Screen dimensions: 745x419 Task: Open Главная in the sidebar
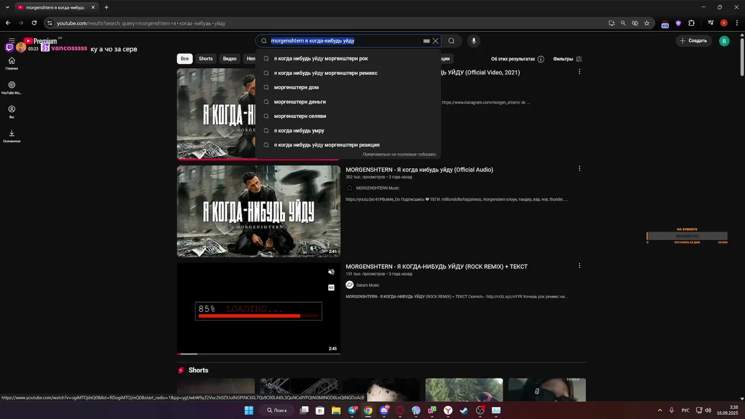click(12, 64)
